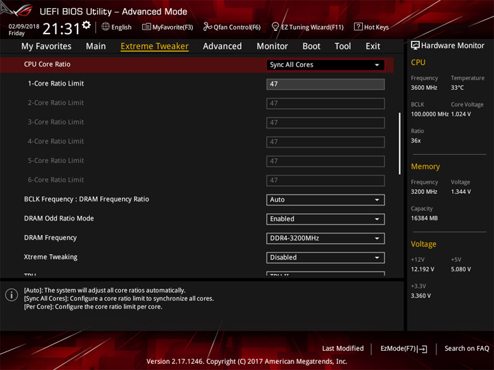Image resolution: width=494 pixels, height=370 pixels.
Task: Click CPU temperature value 33°C
Action: 457,88
